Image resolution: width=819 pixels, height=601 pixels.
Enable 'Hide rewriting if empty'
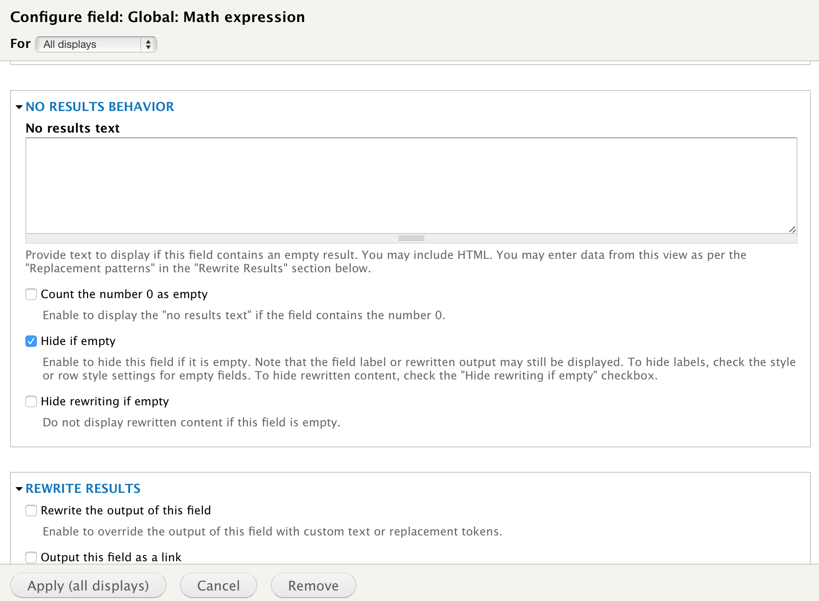click(x=31, y=401)
